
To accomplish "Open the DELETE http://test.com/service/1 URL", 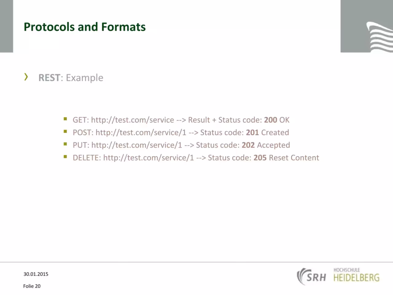I will click(149, 158).
